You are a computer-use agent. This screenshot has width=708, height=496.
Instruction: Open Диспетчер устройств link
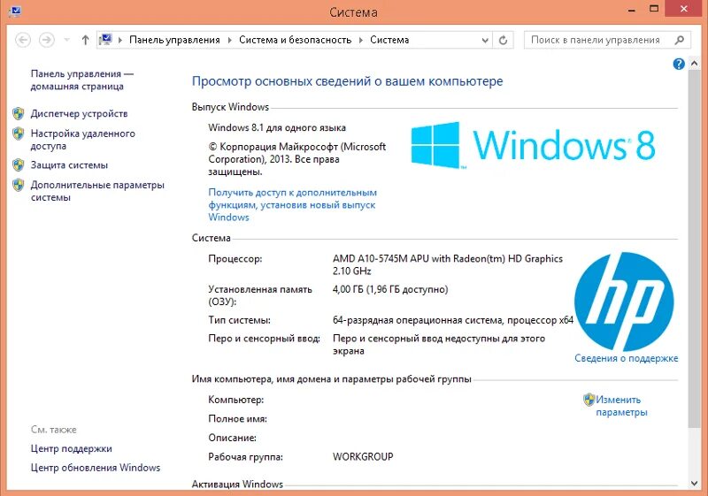(79, 114)
